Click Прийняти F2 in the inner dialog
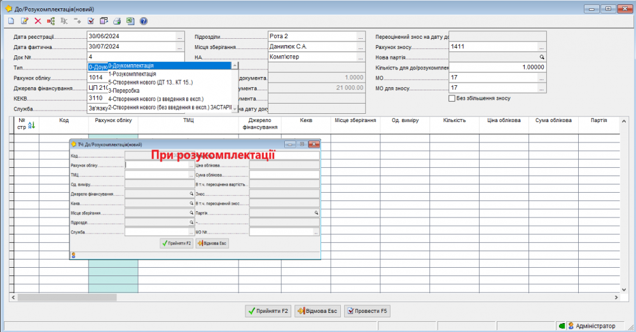636x332 pixels. click(177, 243)
